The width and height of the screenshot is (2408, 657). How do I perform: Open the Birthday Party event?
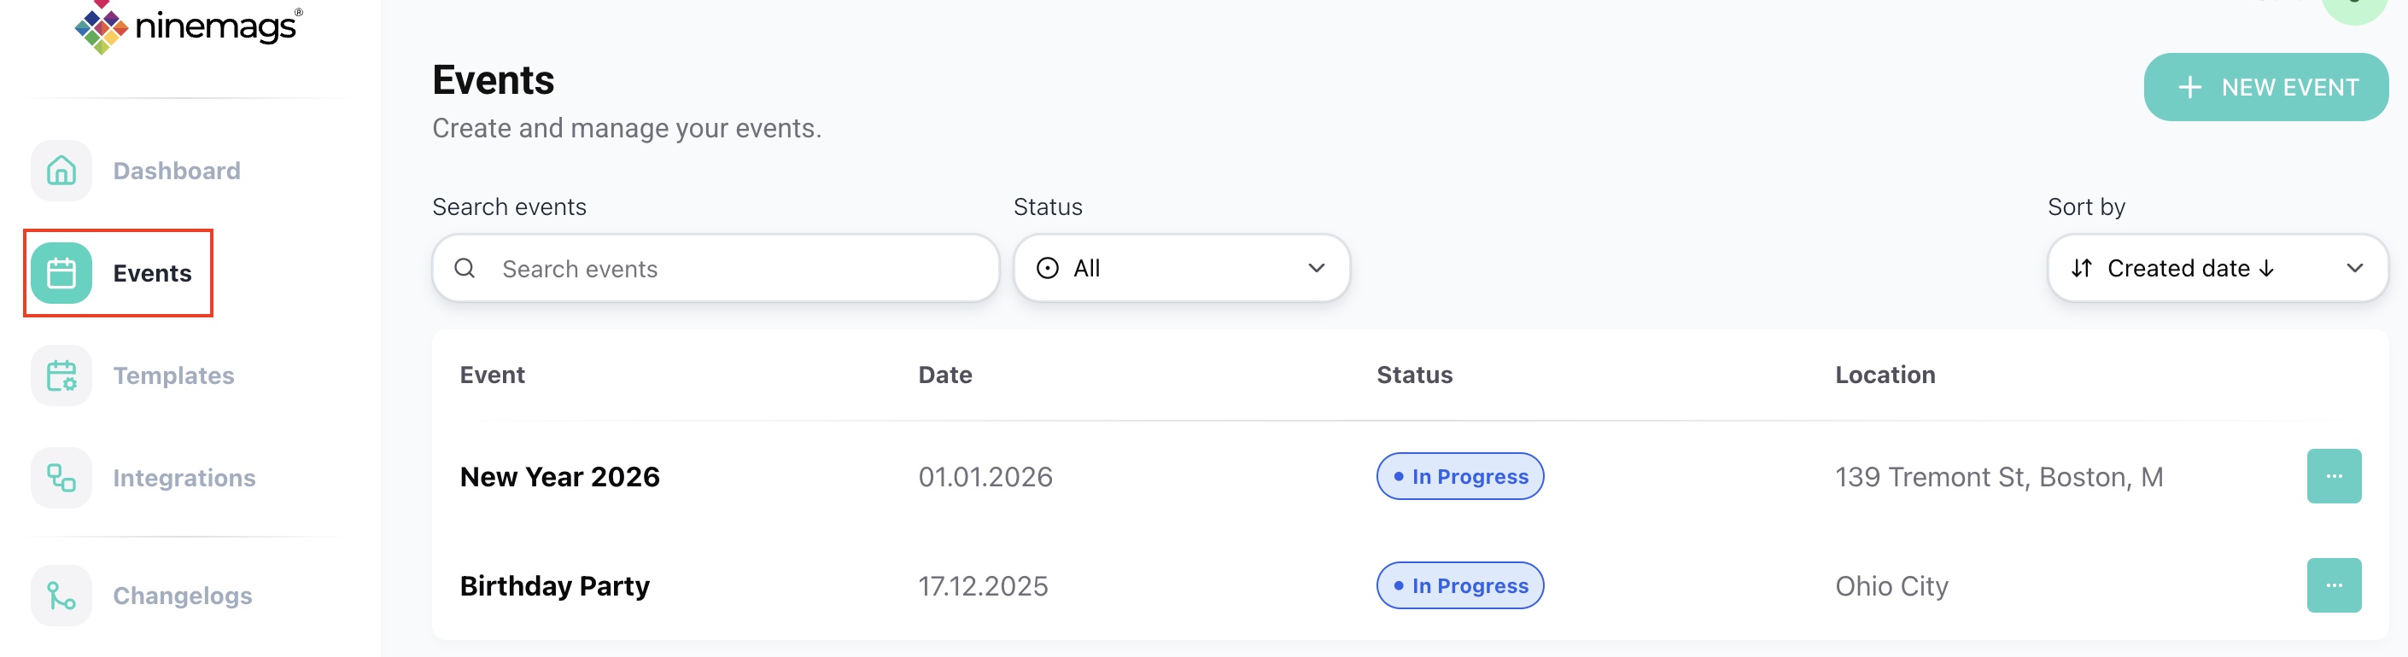point(554,586)
